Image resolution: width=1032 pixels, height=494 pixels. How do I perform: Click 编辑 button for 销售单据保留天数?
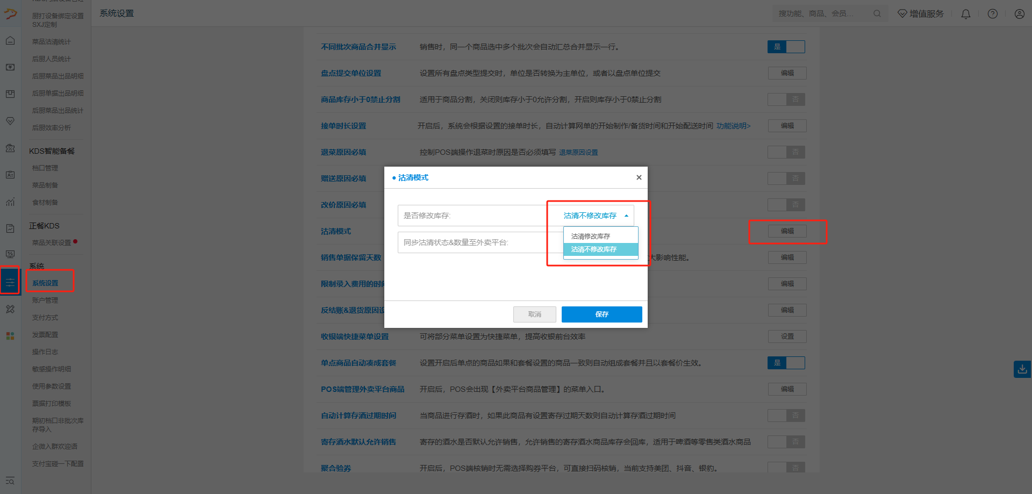(x=787, y=257)
